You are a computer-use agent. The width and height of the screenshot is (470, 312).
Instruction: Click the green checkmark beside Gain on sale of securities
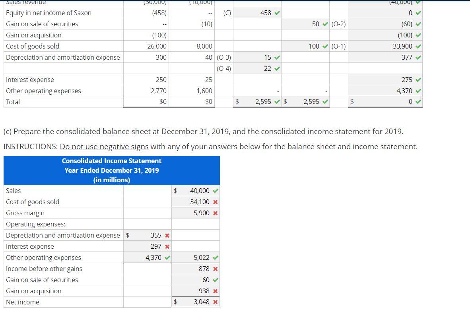(215, 280)
